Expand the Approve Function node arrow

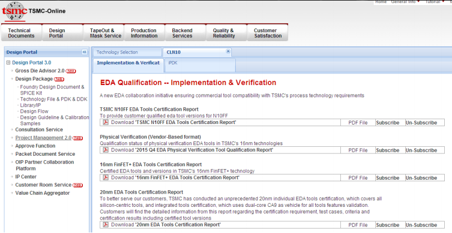pos(12,146)
